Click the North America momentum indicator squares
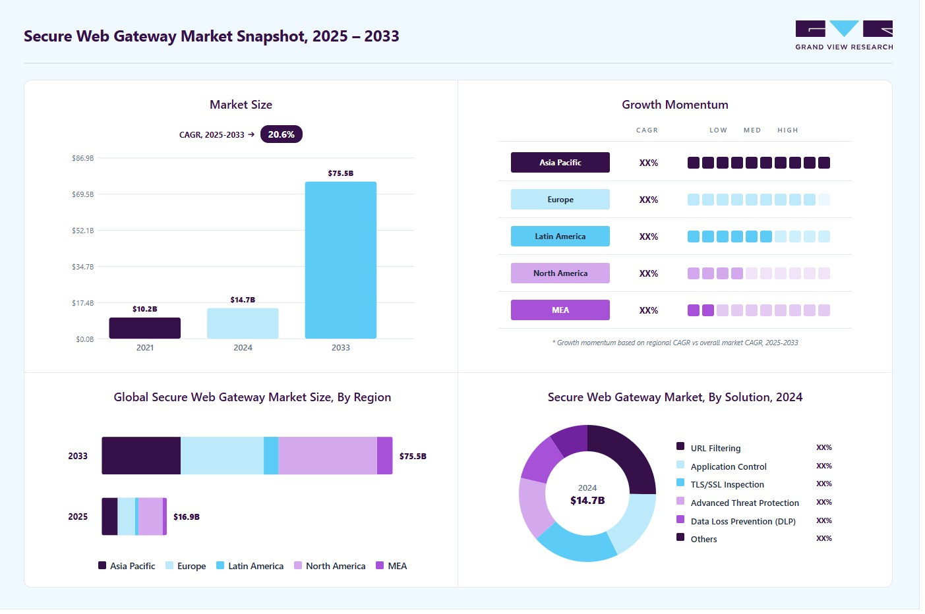 [759, 273]
